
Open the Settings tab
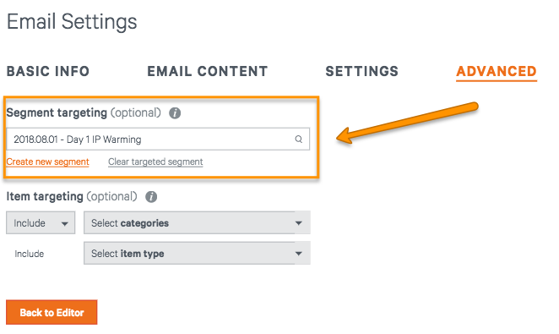point(362,71)
